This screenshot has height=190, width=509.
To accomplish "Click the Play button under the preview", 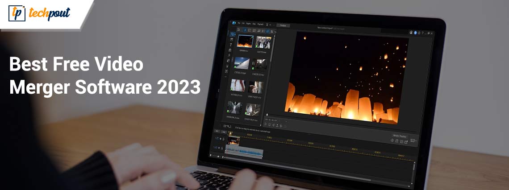I will click(265, 124).
